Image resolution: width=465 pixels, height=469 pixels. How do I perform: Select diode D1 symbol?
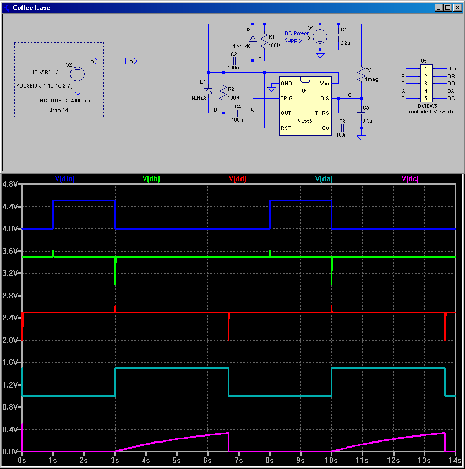coord(209,91)
